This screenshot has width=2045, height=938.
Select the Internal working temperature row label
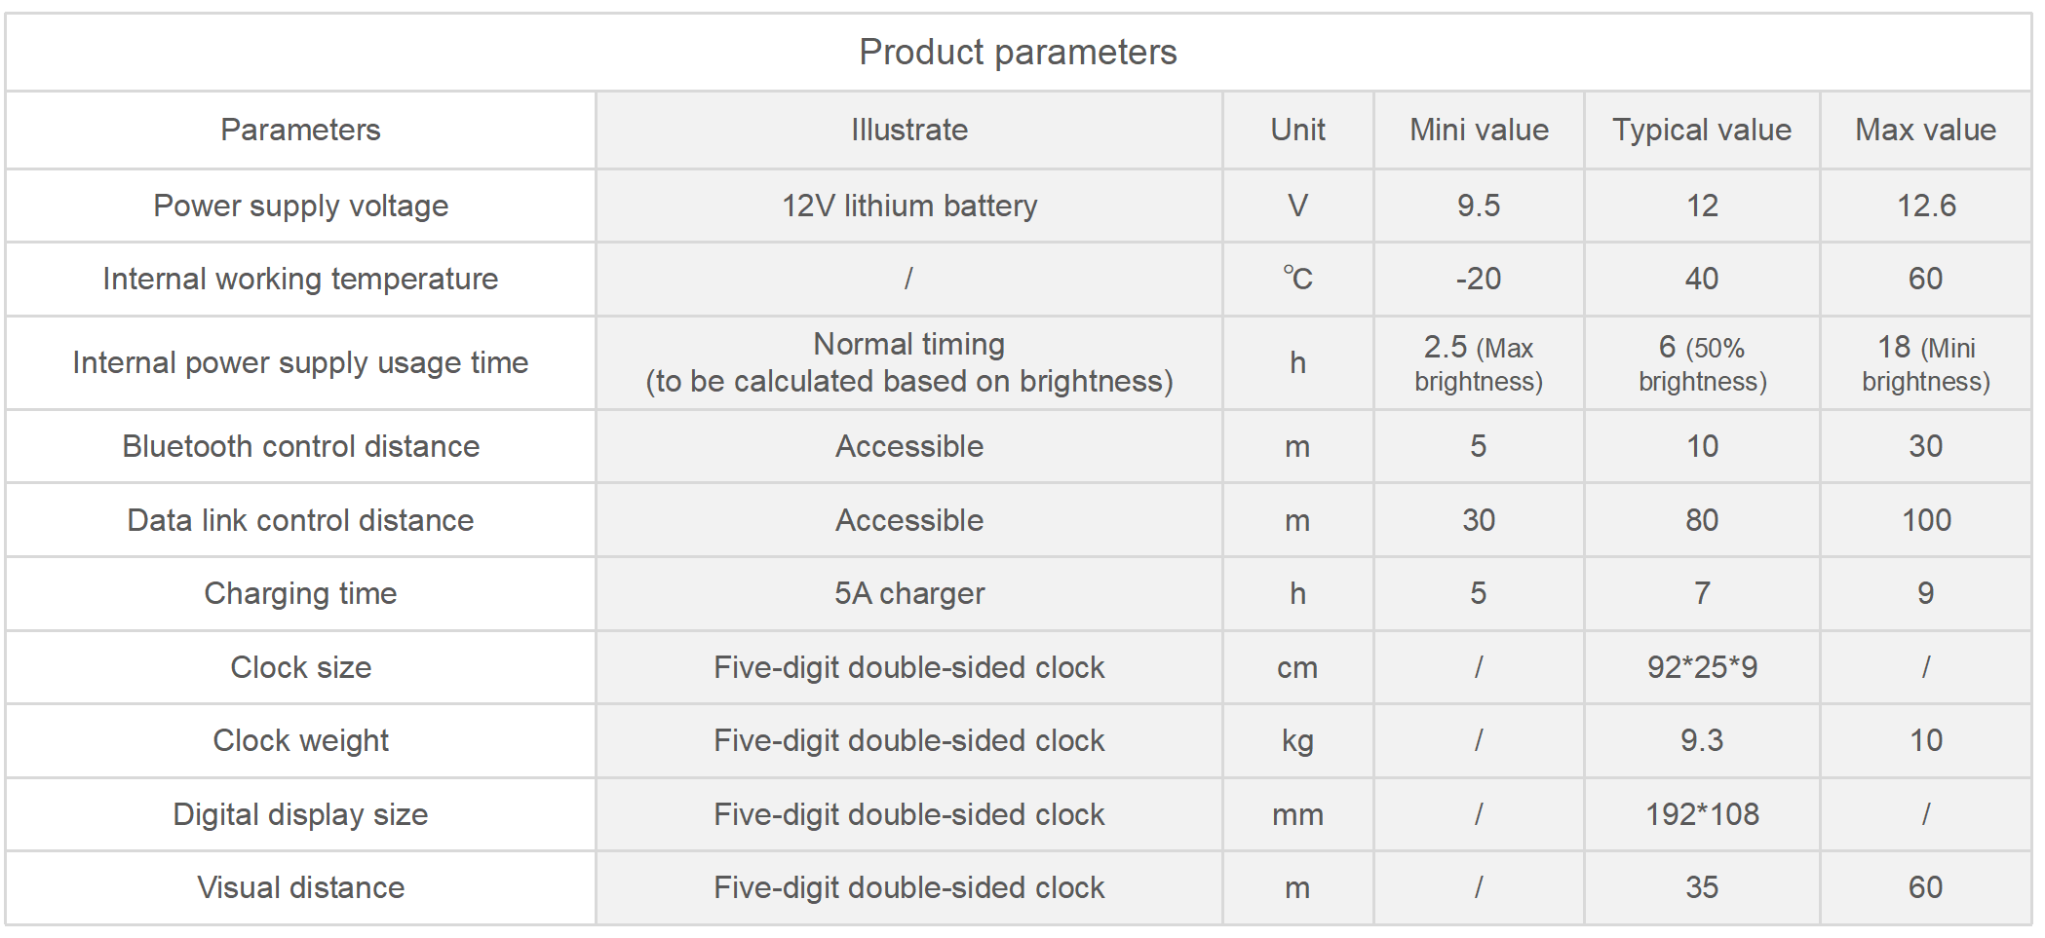tap(300, 279)
